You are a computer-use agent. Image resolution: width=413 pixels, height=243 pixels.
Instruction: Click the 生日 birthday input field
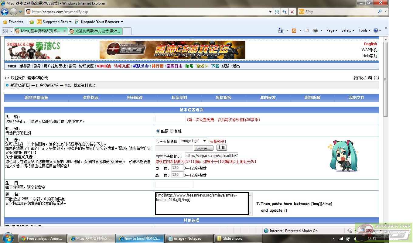(174, 185)
